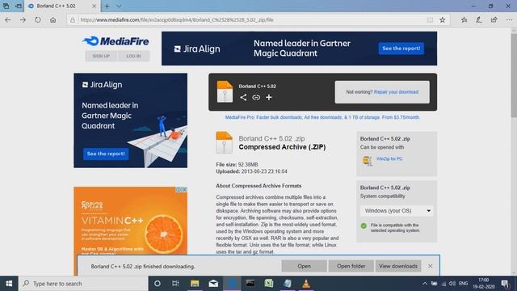
Task: Click the WinZip icon
Action: click(x=367, y=161)
